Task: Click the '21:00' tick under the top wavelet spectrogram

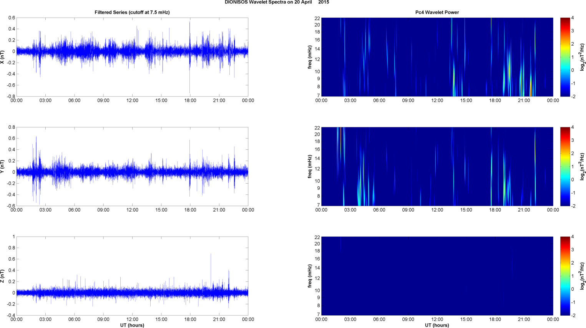Action: (x=524, y=101)
